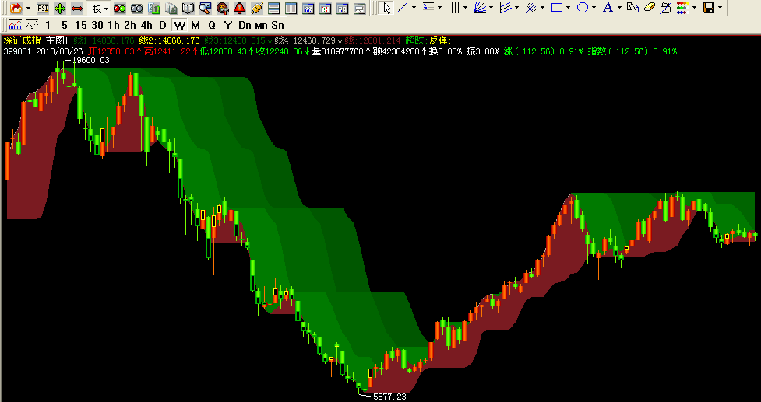Select the monthly M period tab
This screenshot has width=761, height=402.
coord(196,25)
